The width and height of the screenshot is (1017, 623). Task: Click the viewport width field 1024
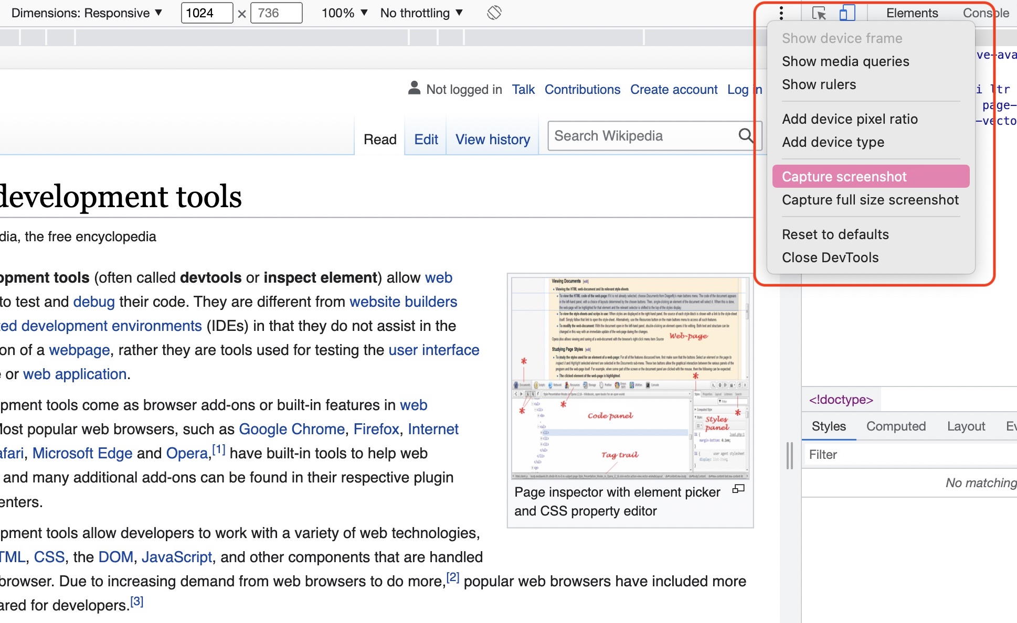(x=206, y=13)
